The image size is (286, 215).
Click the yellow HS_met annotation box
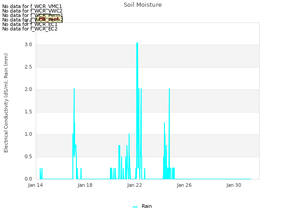point(49,18)
